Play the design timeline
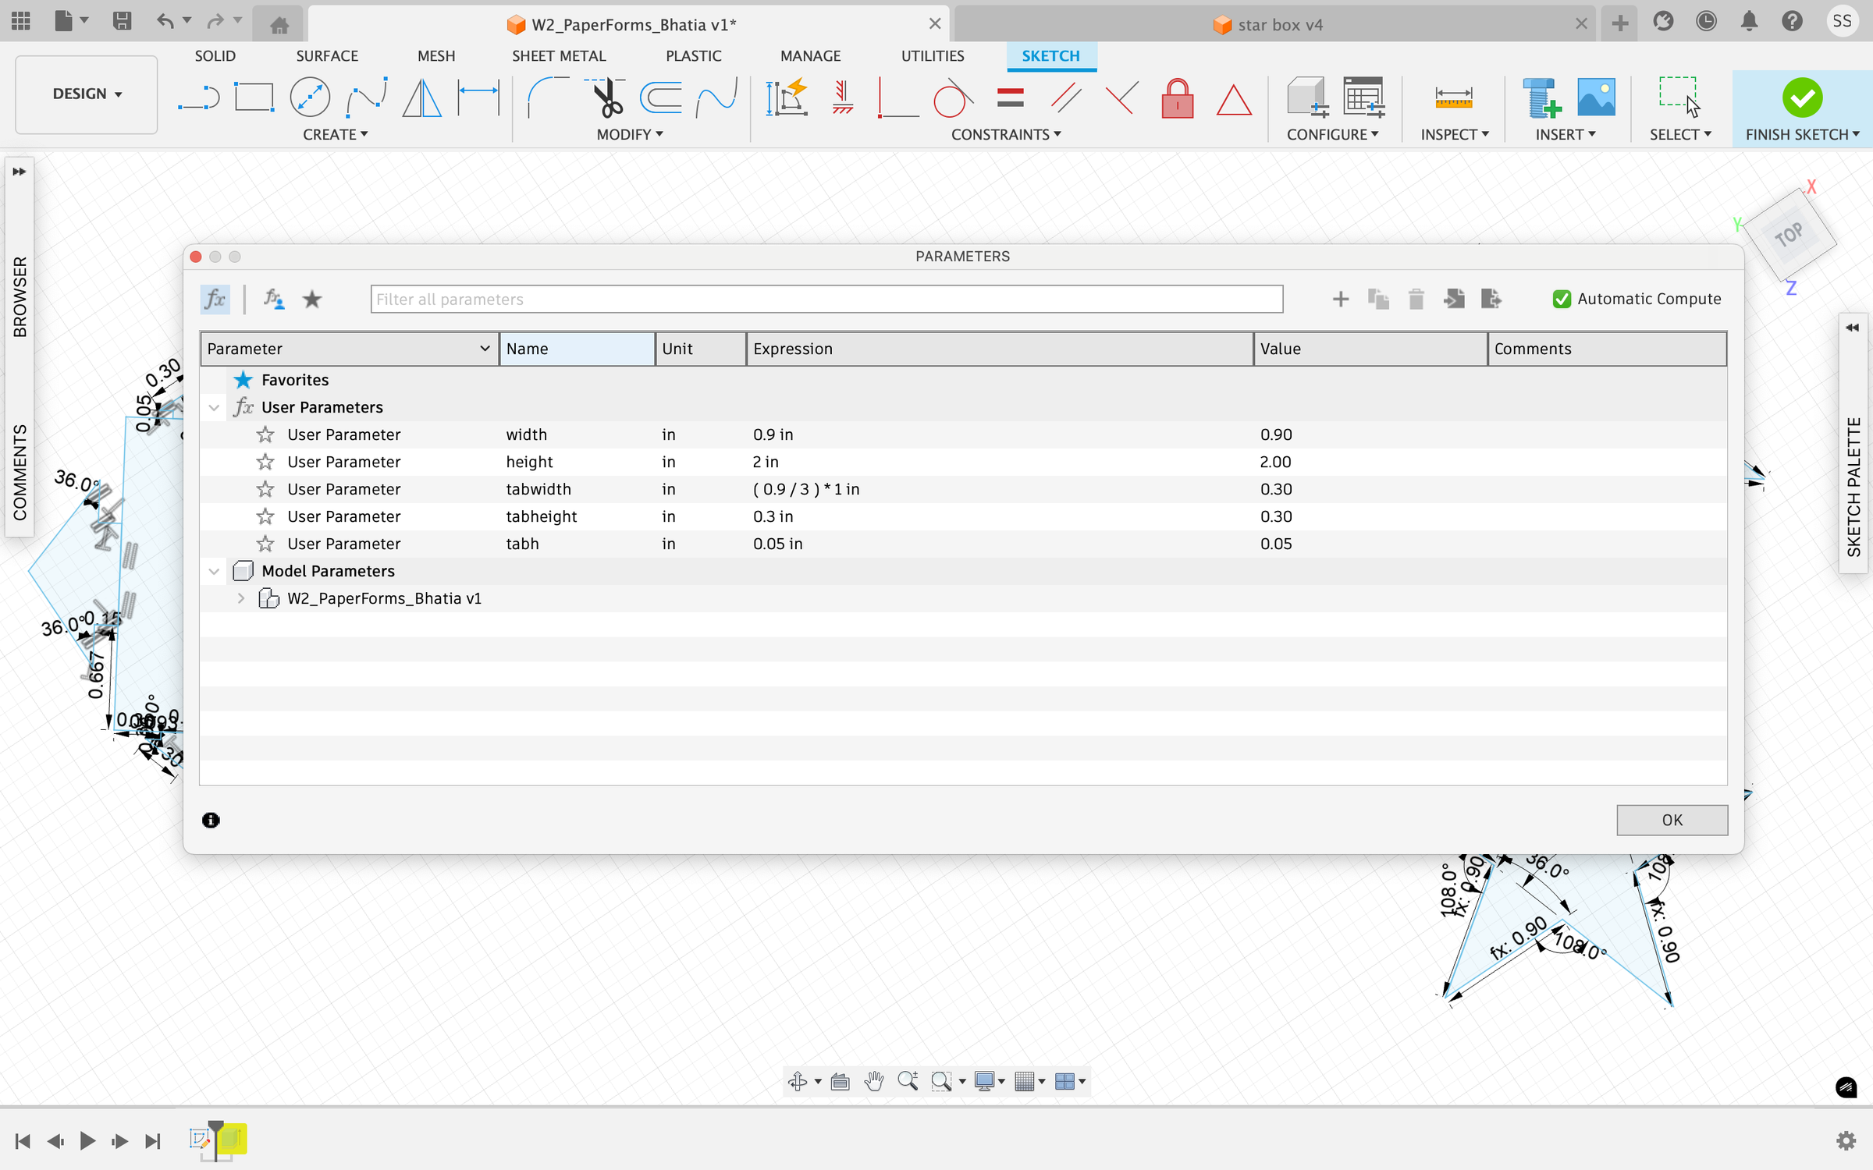The image size is (1873, 1170). coord(87,1141)
